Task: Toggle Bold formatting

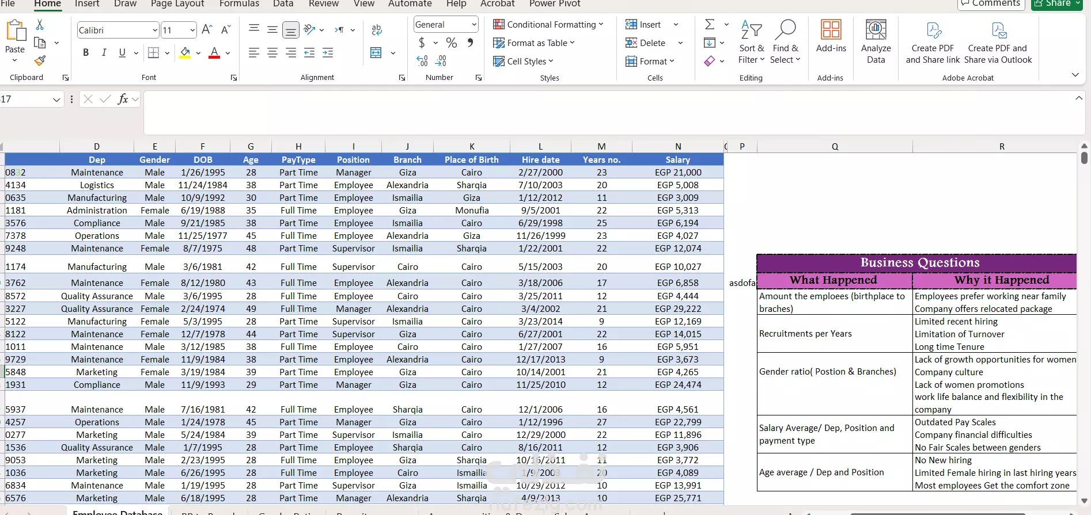Action: 86,53
